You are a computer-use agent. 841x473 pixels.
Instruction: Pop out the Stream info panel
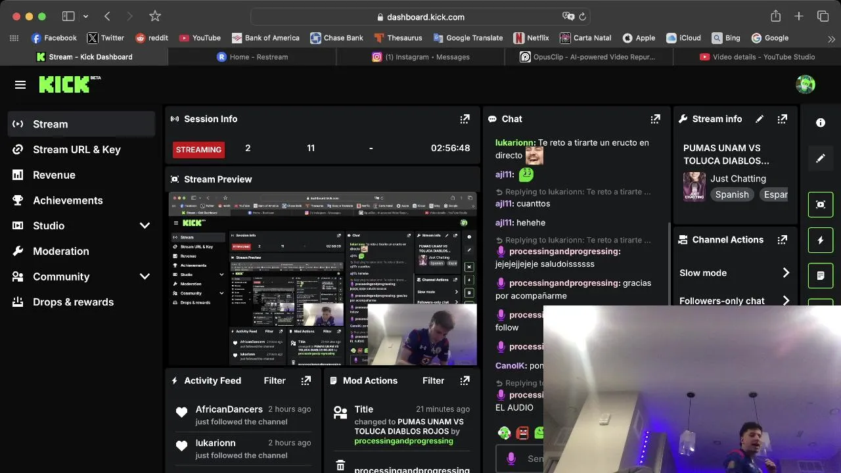pos(782,119)
